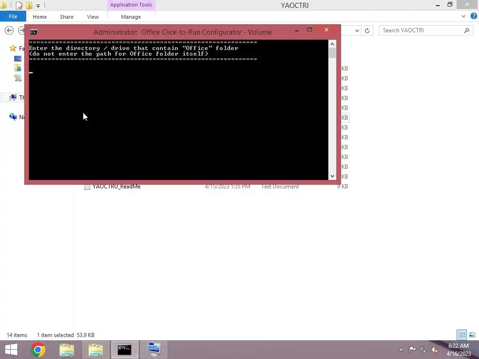Click the console scrollbar down arrow
The width and height of the screenshot is (479, 359).
tap(333, 176)
